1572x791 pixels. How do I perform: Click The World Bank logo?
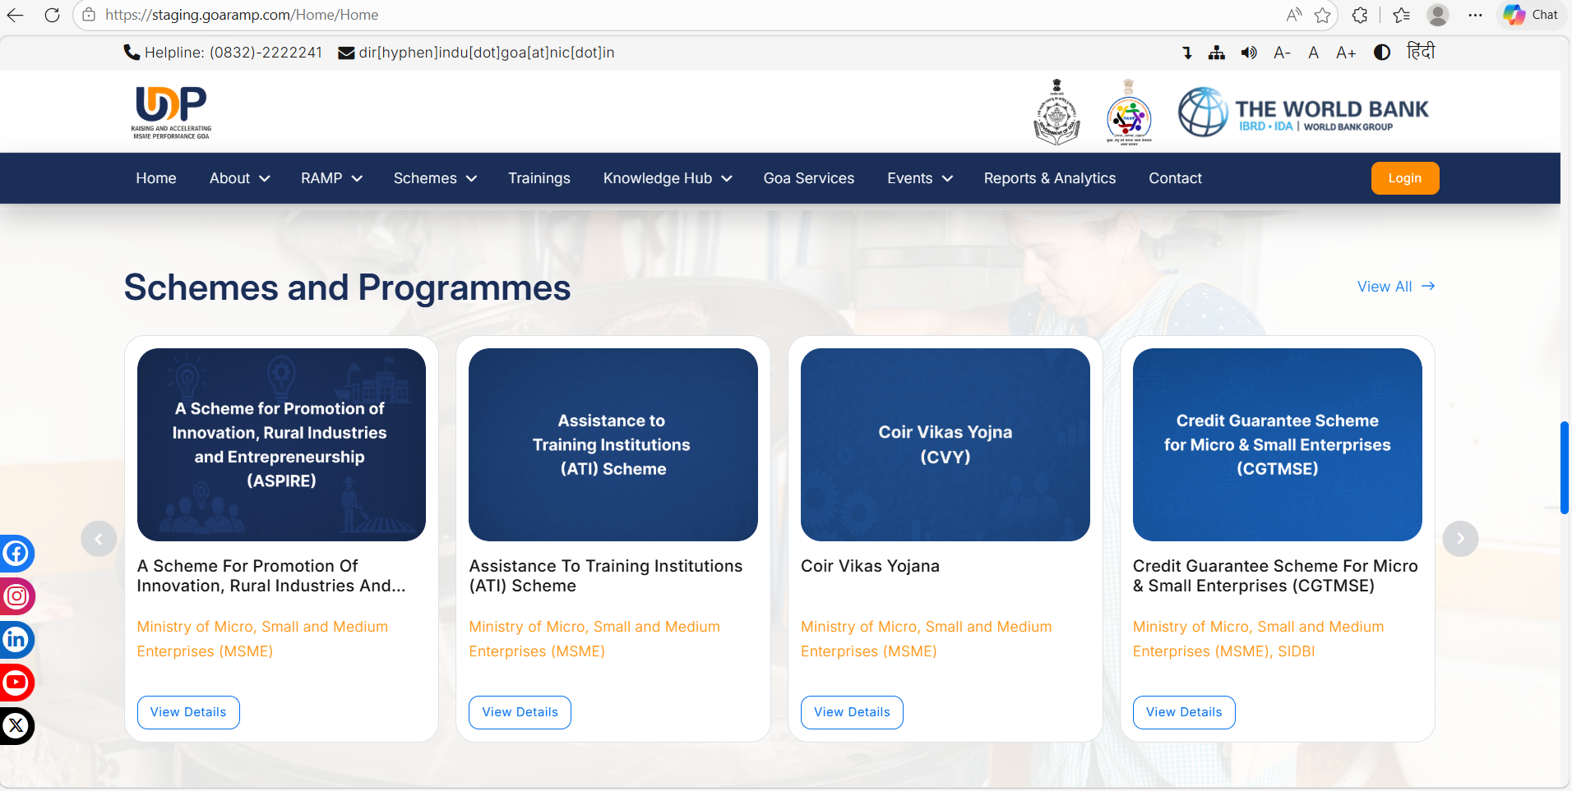[x=1303, y=113]
